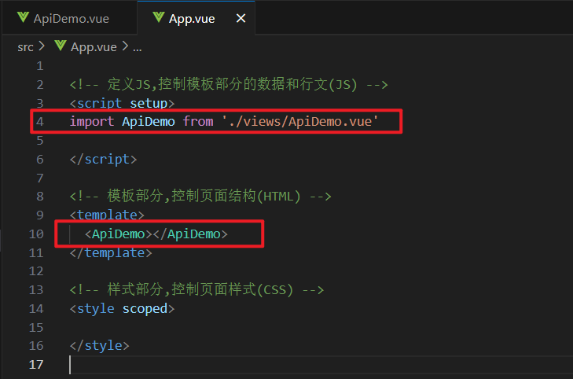The width and height of the screenshot is (573, 379).
Task: Switch to the ApiDemo.vue tab
Action: (x=69, y=18)
